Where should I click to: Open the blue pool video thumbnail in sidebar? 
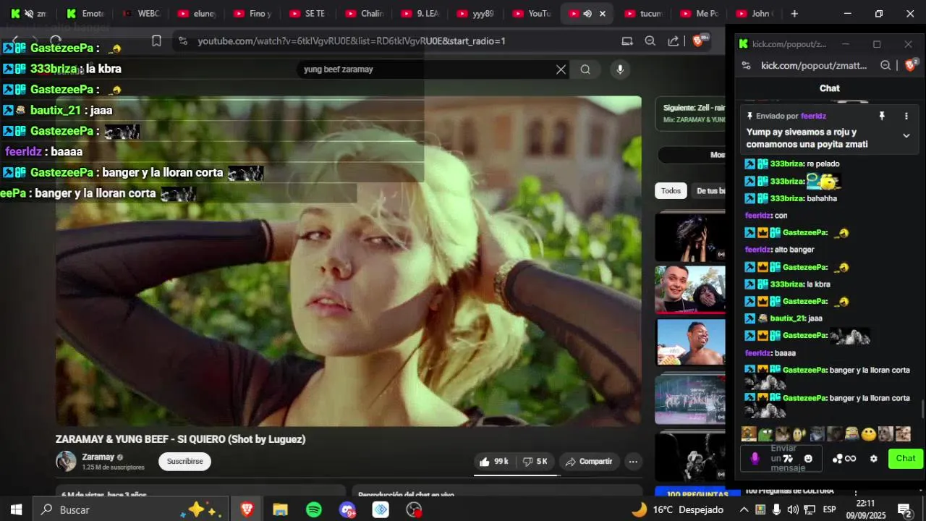(x=690, y=342)
